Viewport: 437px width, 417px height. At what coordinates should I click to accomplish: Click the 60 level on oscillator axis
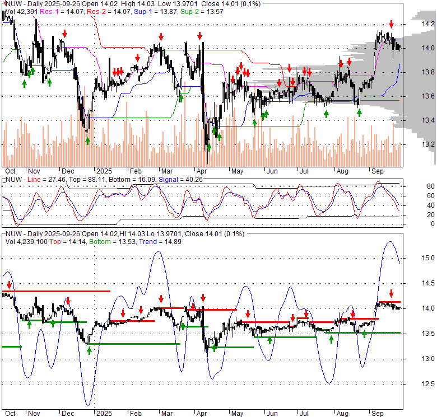coord(431,196)
